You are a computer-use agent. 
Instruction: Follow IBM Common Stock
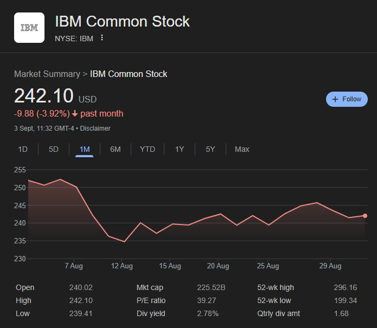coord(347,99)
